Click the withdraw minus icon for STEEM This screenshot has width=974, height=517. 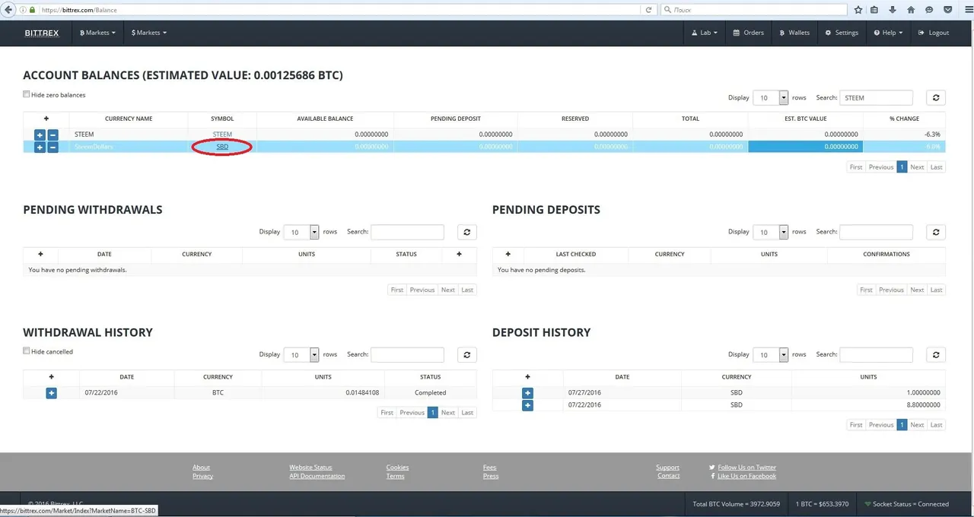(x=53, y=135)
